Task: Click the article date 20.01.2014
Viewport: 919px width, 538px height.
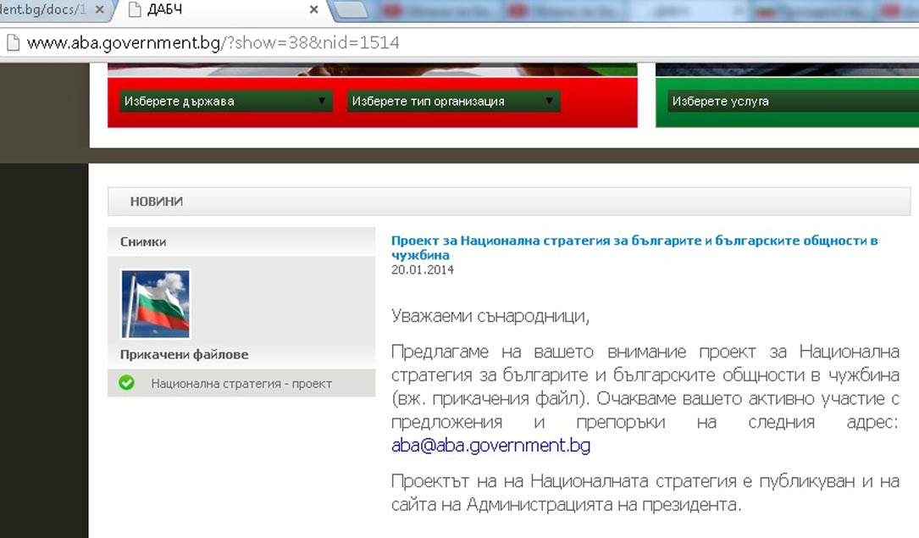Action: (x=422, y=270)
